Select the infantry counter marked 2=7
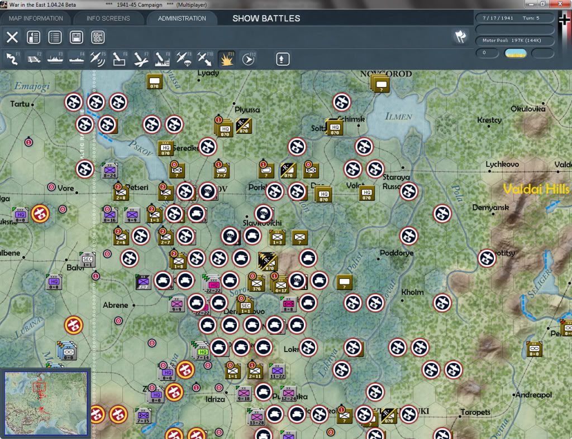572x439 pixels. pos(165,237)
